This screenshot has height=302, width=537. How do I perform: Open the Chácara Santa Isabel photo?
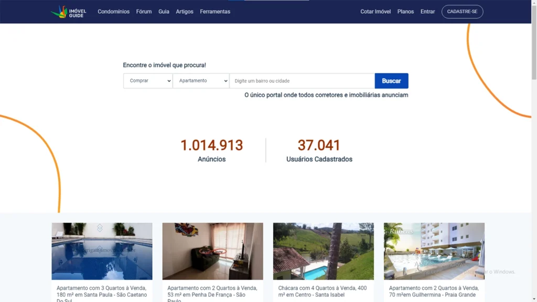point(323,251)
